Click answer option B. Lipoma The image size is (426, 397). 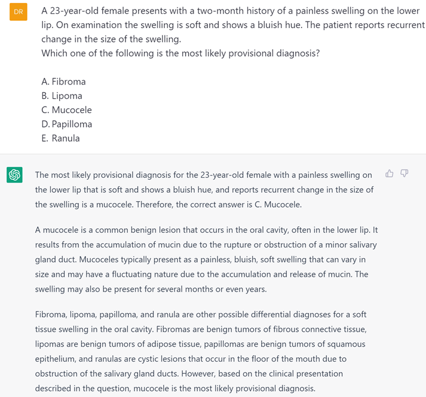tap(62, 96)
